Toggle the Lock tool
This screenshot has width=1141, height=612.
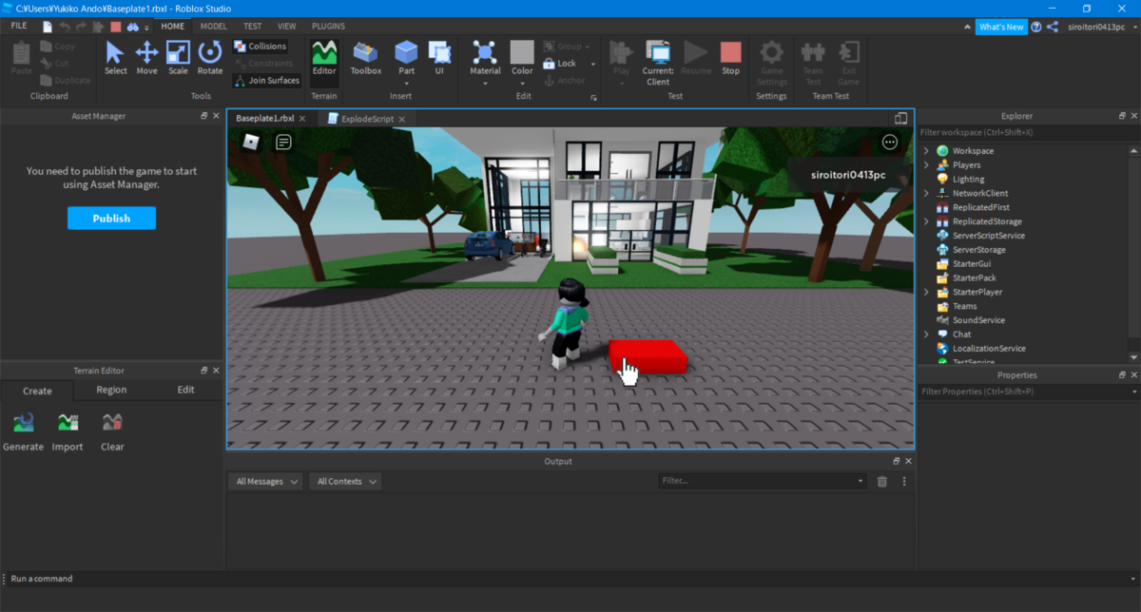tap(560, 64)
